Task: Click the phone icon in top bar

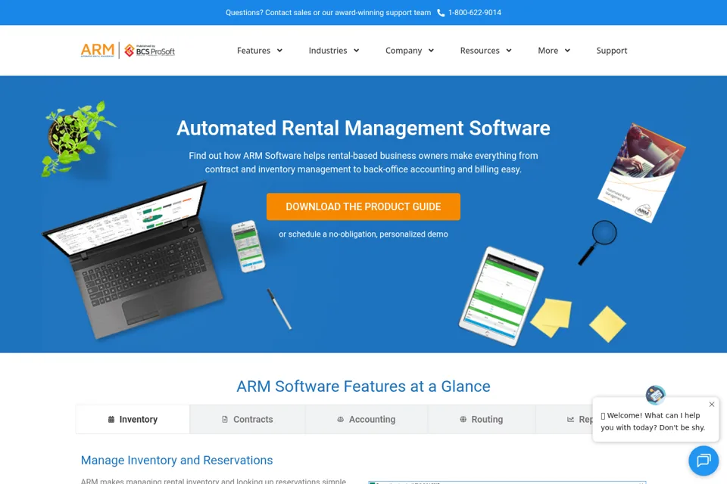Action: tap(441, 13)
